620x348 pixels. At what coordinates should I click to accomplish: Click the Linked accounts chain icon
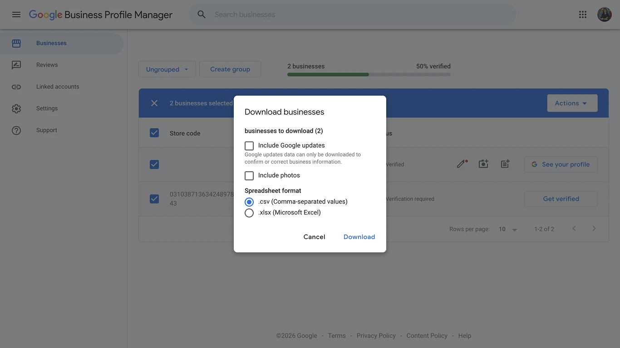click(16, 87)
